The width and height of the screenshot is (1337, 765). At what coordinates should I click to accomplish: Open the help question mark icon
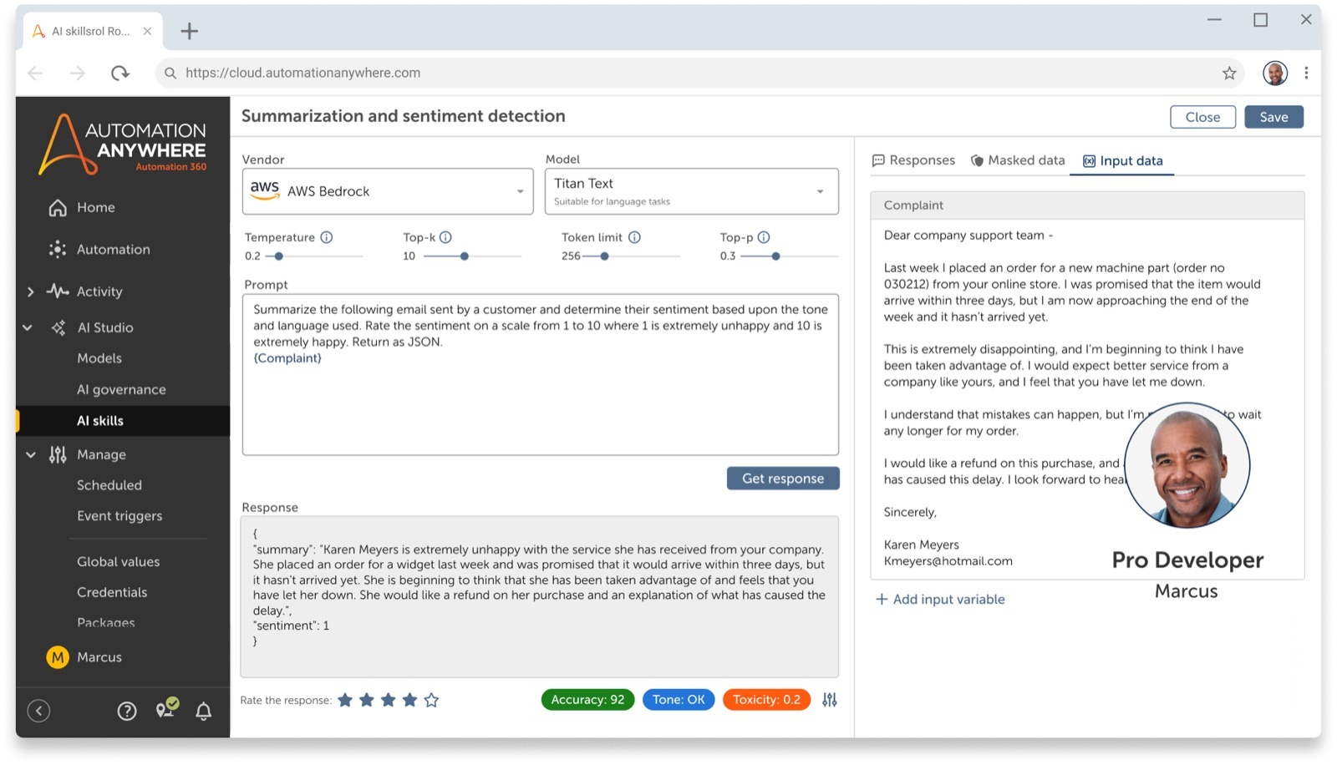(127, 711)
